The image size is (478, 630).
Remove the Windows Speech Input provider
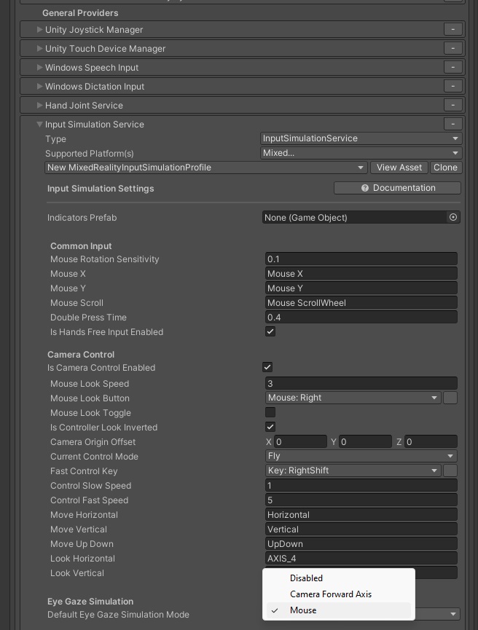[452, 67]
